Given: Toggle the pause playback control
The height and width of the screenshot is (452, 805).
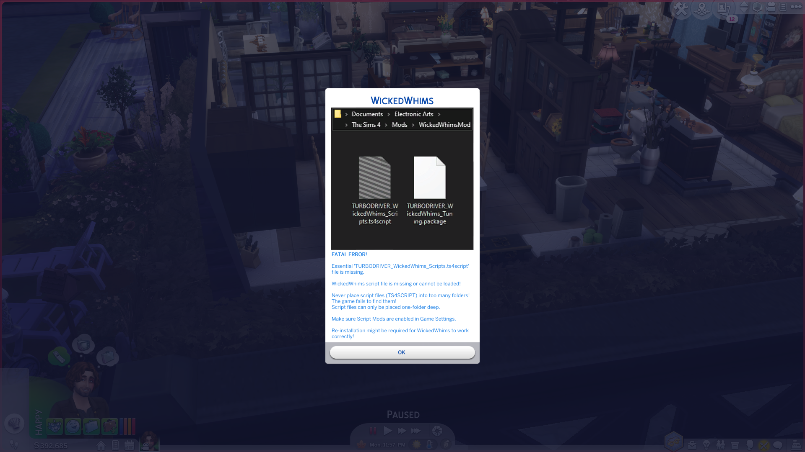Looking at the screenshot, I should pyautogui.click(x=373, y=431).
